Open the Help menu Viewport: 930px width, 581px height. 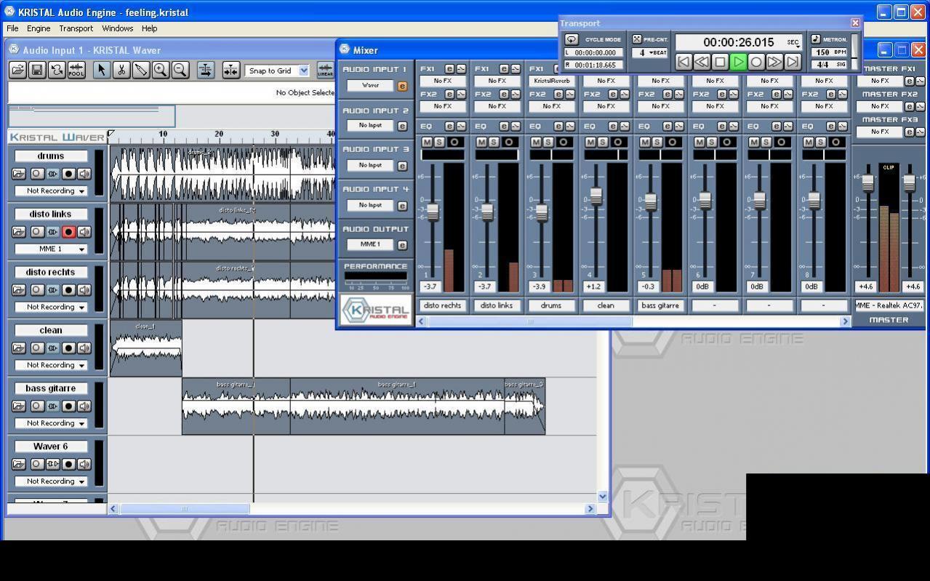point(149,28)
